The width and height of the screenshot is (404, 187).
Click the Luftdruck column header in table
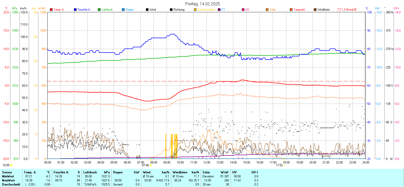pyautogui.click(x=90, y=172)
